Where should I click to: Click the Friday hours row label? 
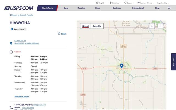pyautogui.click(x=17, y=56)
